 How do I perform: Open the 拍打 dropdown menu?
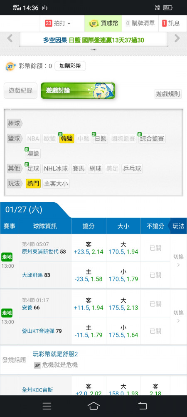click(x=58, y=23)
